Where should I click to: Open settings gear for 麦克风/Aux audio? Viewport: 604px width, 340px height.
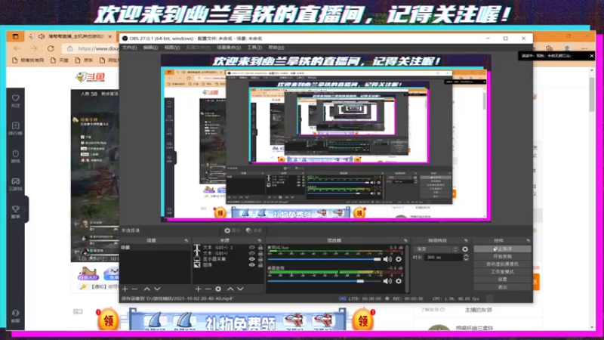(x=399, y=259)
